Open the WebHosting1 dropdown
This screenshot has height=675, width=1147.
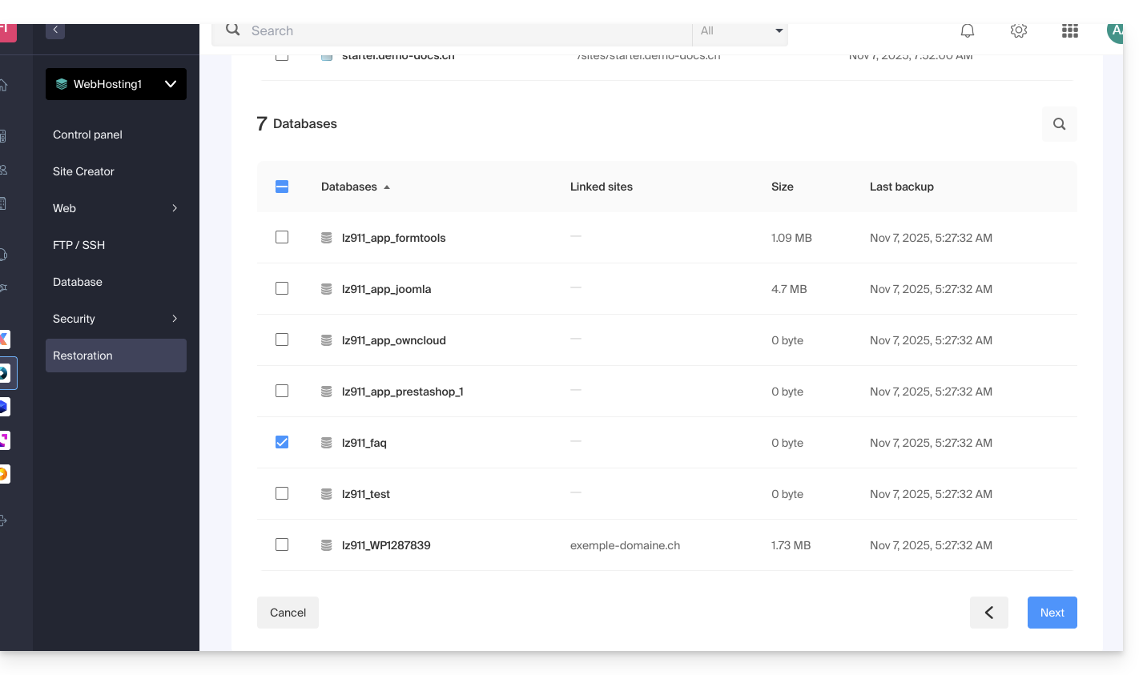[x=116, y=84]
